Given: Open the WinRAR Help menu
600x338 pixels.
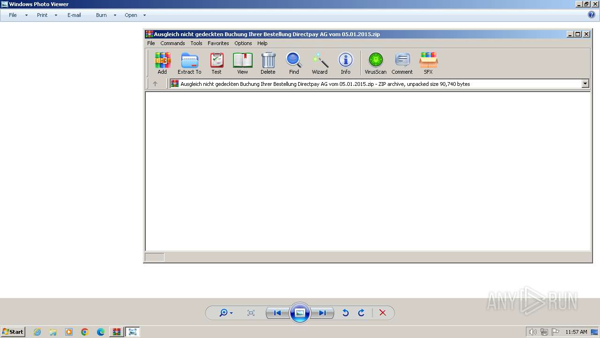Looking at the screenshot, I should pyautogui.click(x=262, y=43).
